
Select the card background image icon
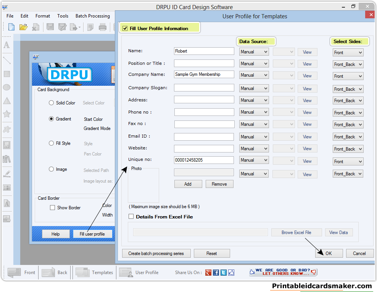pos(7,219)
